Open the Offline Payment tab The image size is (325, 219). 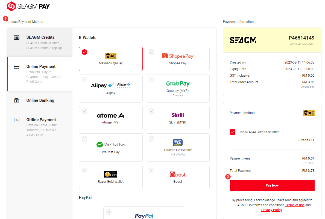click(40, 127)
